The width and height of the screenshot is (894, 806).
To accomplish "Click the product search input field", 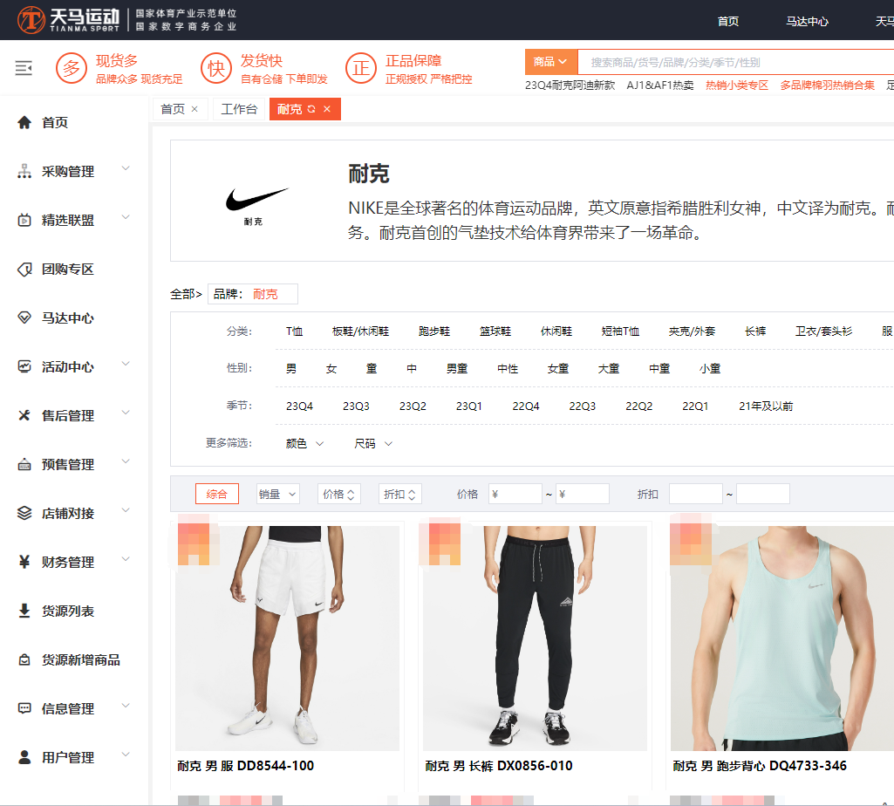I will pos(735,62).
